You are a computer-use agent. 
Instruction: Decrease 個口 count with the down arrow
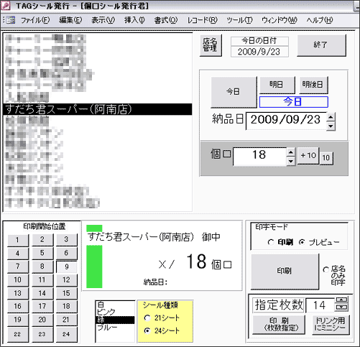[x=290, y=161]
